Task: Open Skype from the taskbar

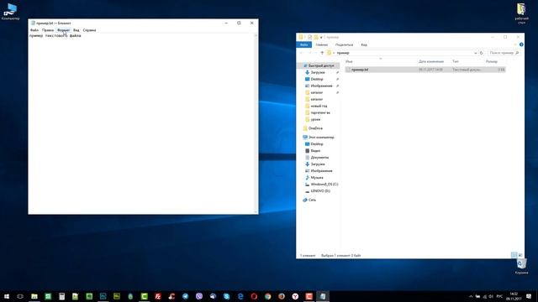Action: (x=226, y=296)
